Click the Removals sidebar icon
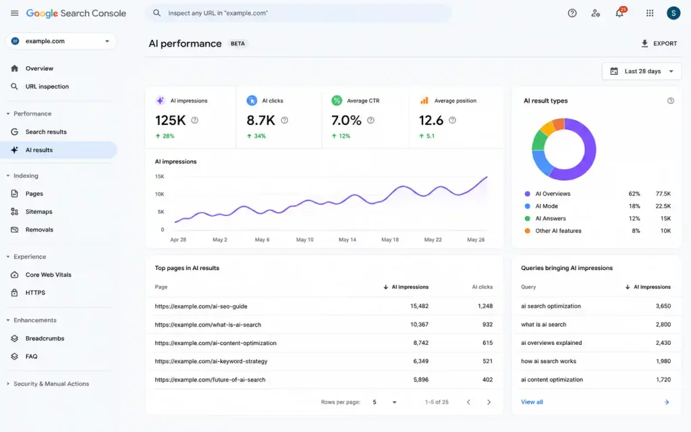The width and height of the screenshot is (691, 432). point(15,230)
